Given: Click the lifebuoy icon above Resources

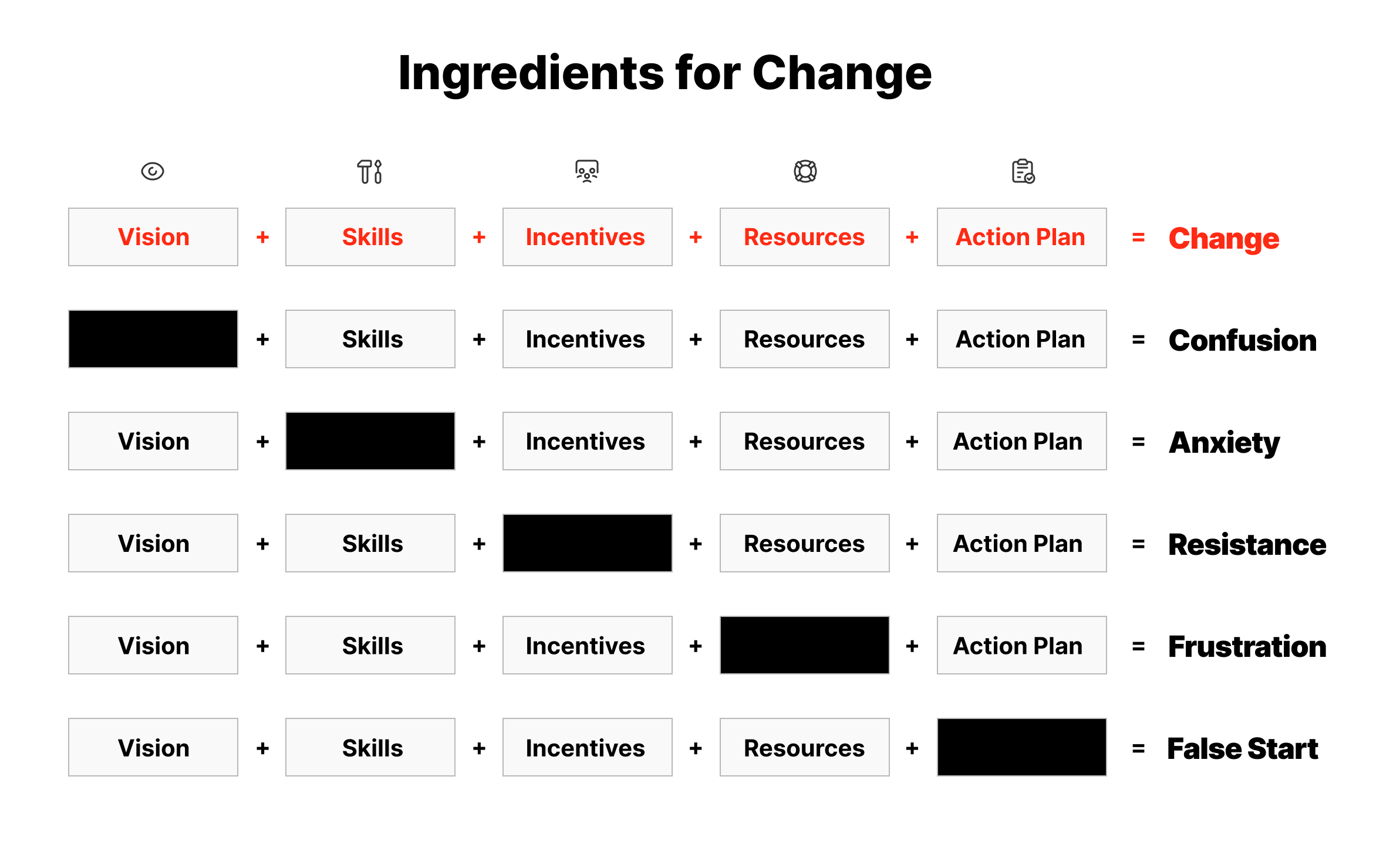Looking at the screenshot, I should point(805,171).
